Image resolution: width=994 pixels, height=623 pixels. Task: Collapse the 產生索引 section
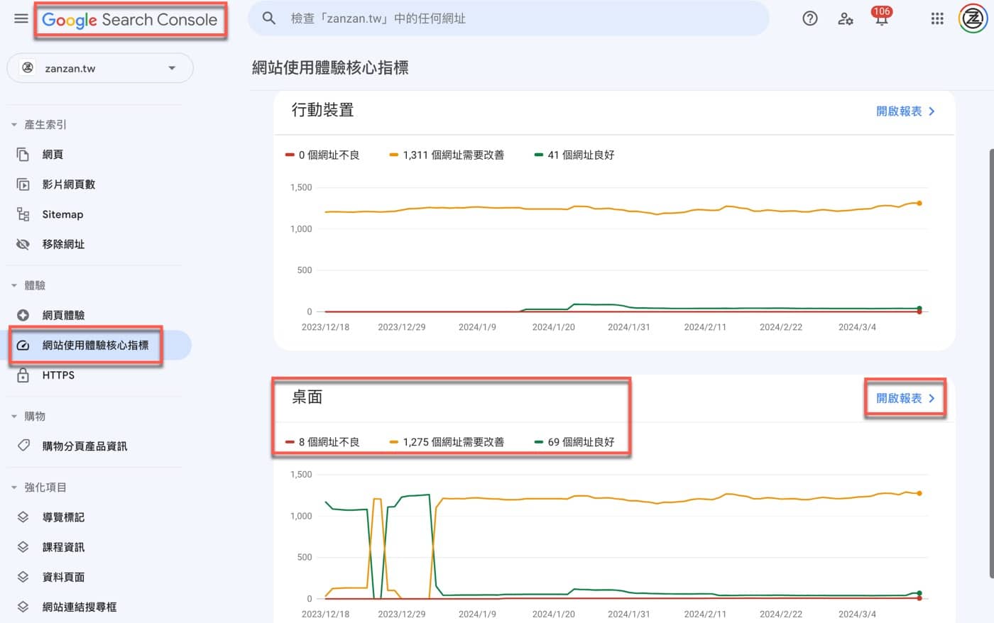pos(14,125)
